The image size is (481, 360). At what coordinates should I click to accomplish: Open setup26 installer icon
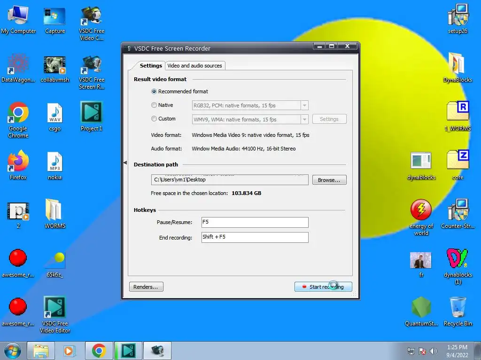click(x=458, y=19)
